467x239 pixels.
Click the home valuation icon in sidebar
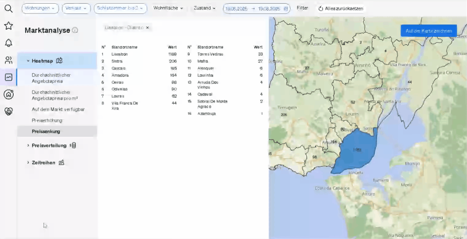pos(9,94)
